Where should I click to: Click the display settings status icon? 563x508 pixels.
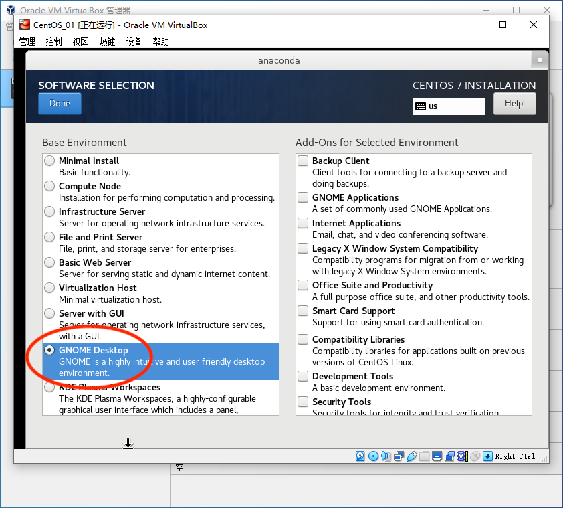pyautogui.click(x=437, y=456)
